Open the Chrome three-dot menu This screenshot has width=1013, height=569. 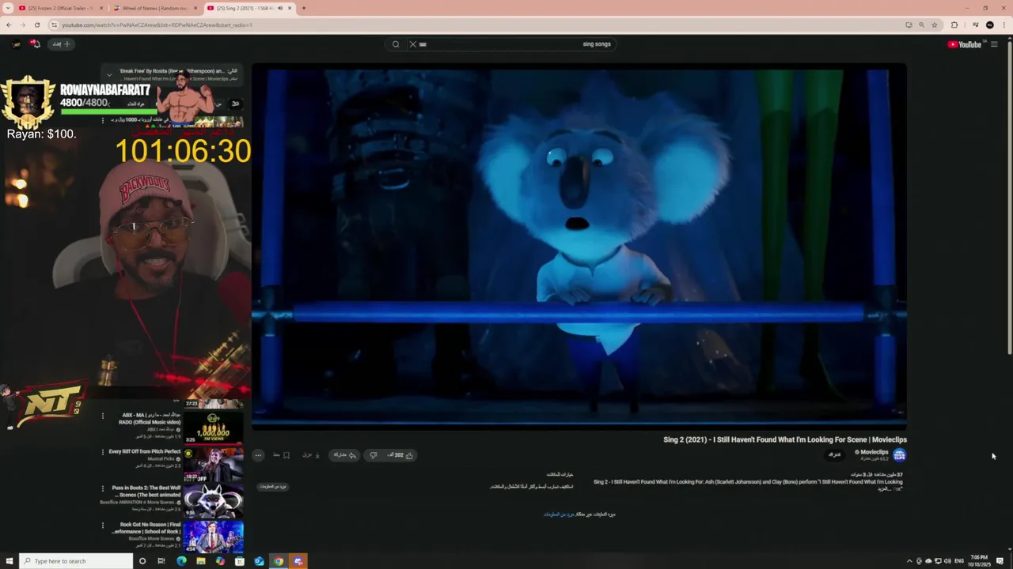pos(1004,24)
